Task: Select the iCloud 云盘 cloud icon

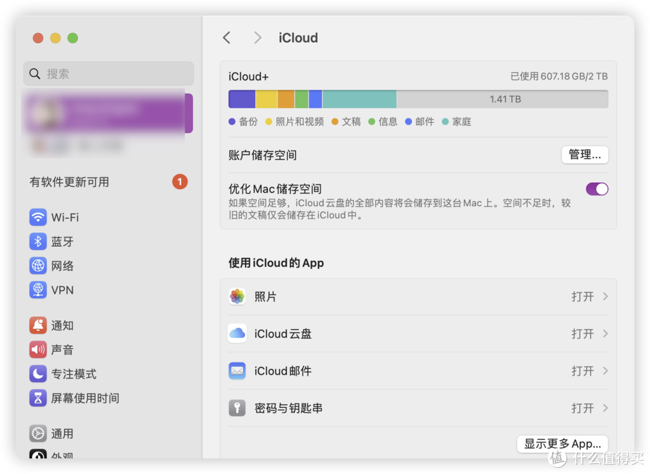Action: 237,333
